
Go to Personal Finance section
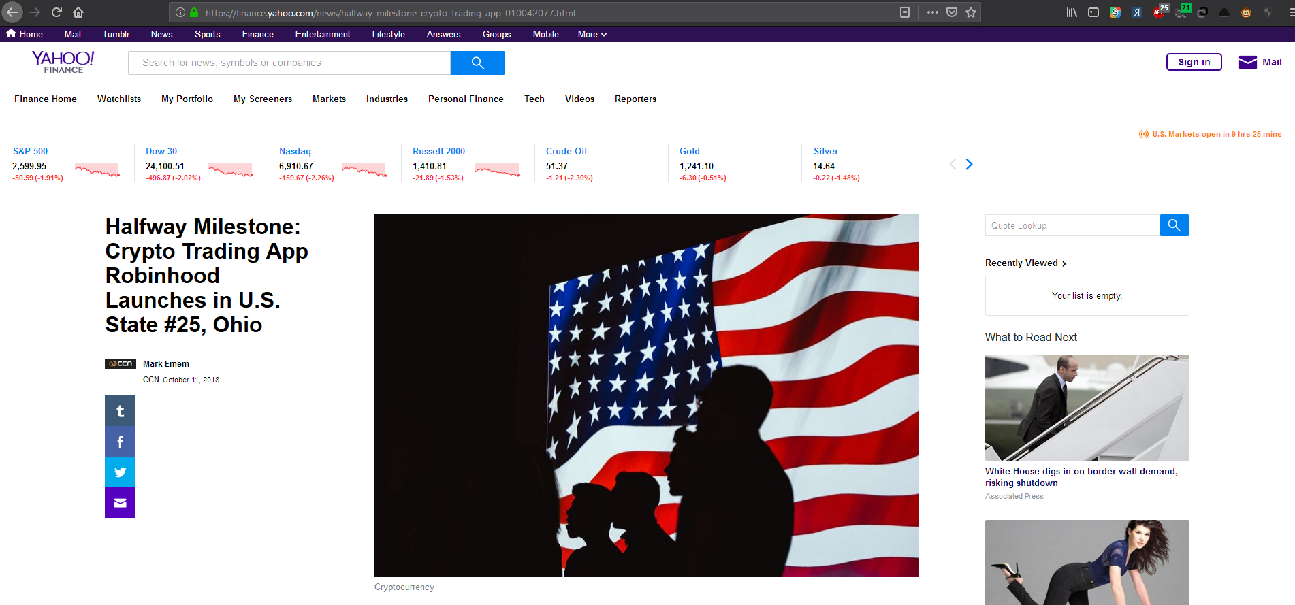pos(466,99)
